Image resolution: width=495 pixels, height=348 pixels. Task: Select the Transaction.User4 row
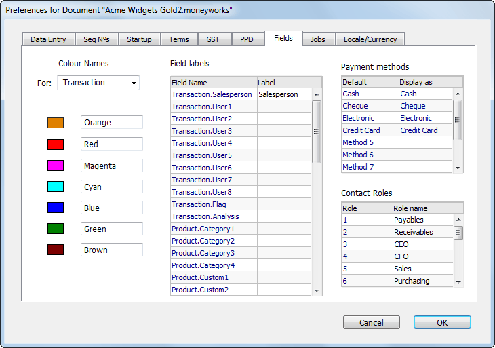tap(241, 143)
